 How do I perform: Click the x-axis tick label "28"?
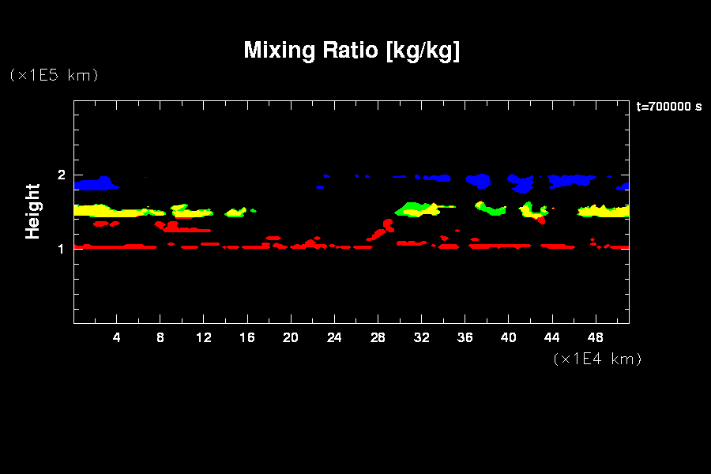tap(378, 338)
